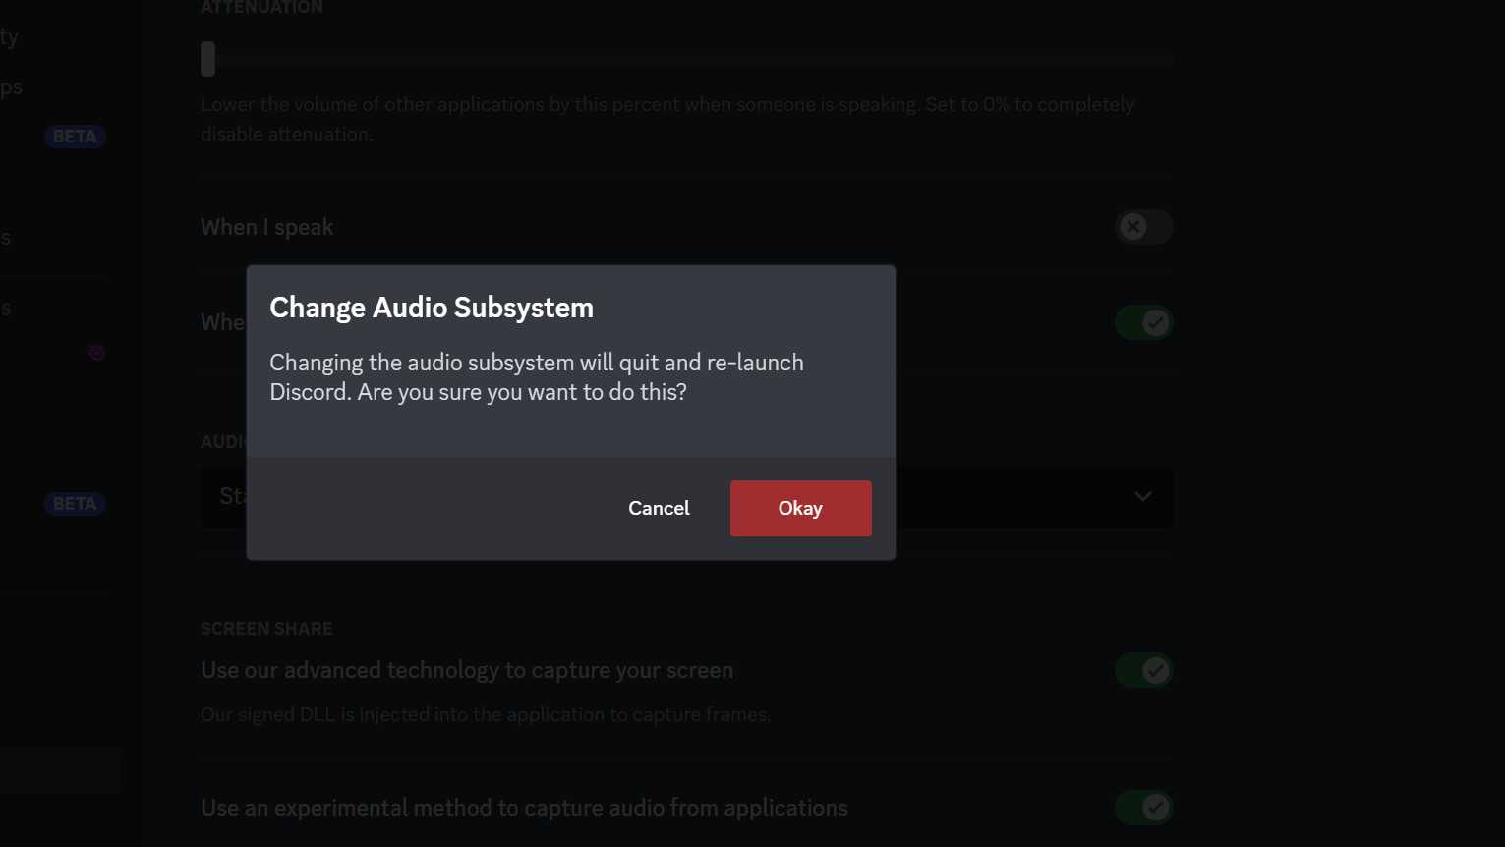Click the attenuation slider handle
1505x847 pixels.
click(207, 59)
